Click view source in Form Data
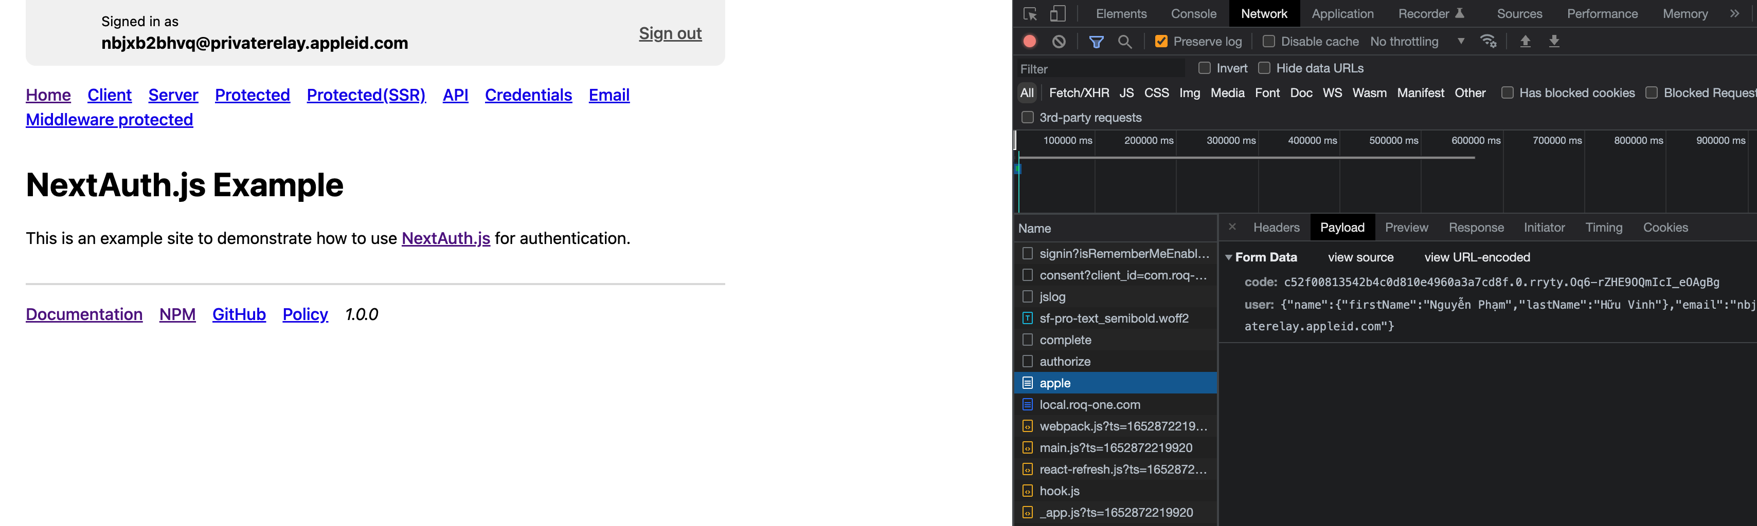The width and height of the screenshot is (1757, 526). [1360, 257]
